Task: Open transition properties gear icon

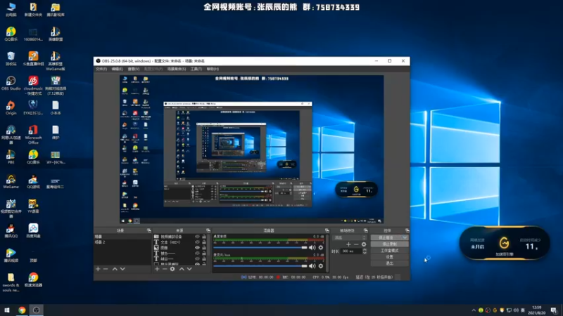Action: (x=364, y=244)
